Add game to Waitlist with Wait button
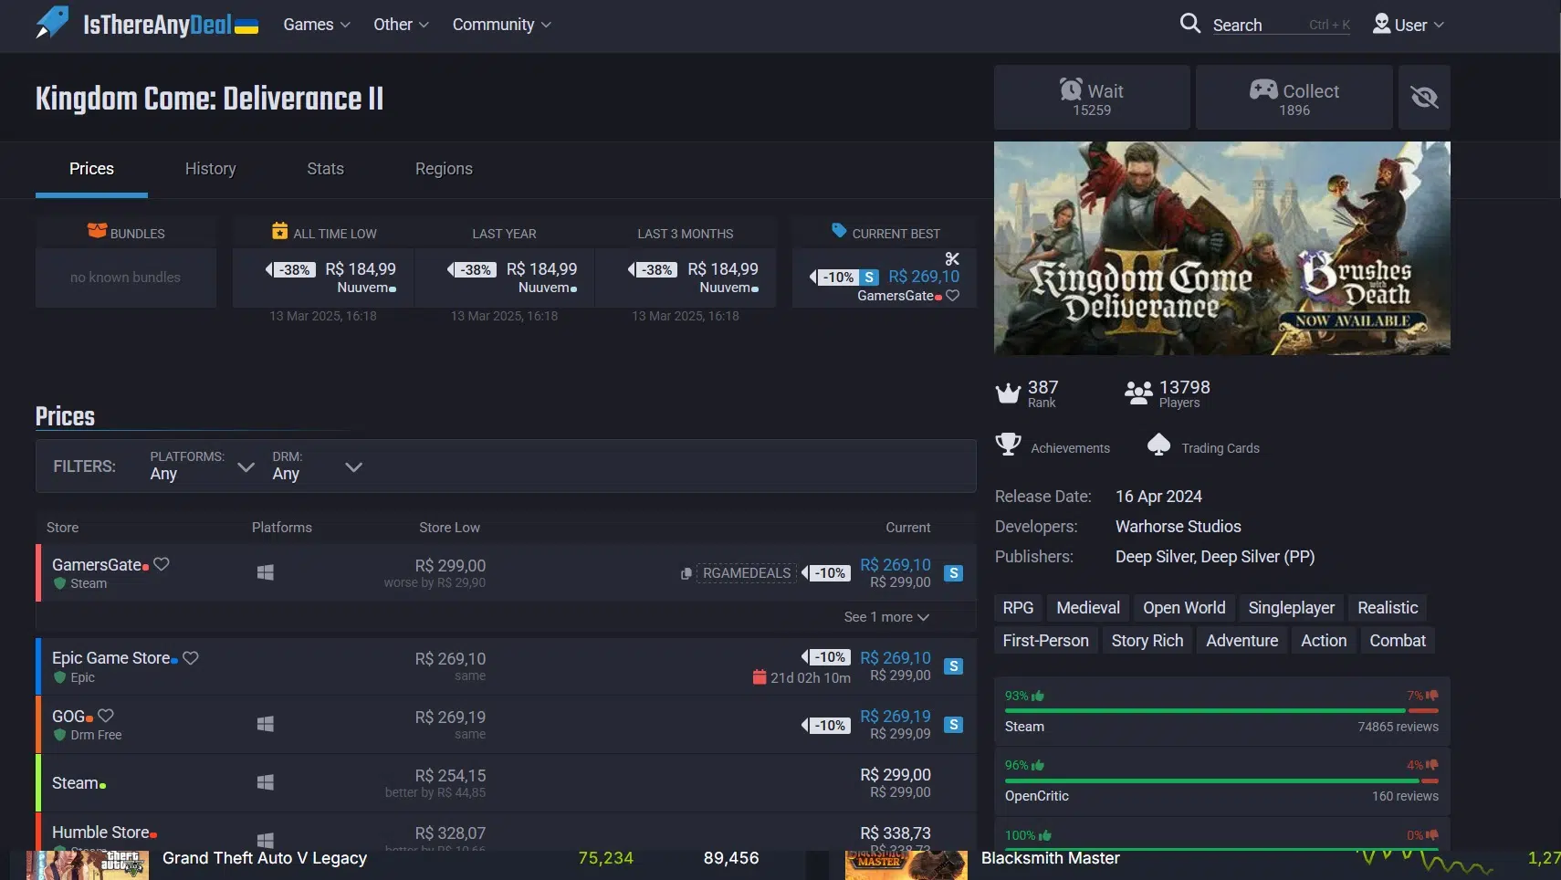The width and height of the screenshot is (1561, 880). point(1092,98)
